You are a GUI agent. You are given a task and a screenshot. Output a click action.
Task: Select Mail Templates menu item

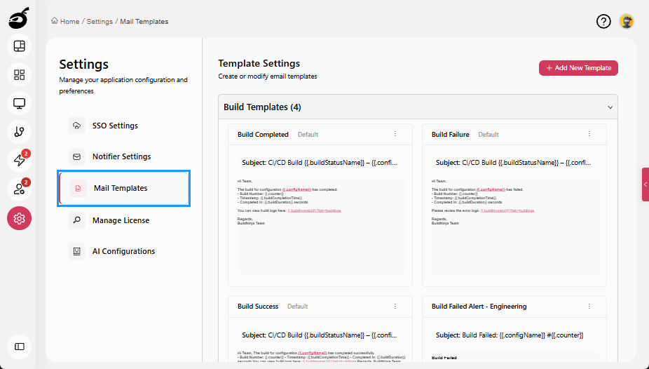pyautogui.click(x=124, y=188)
